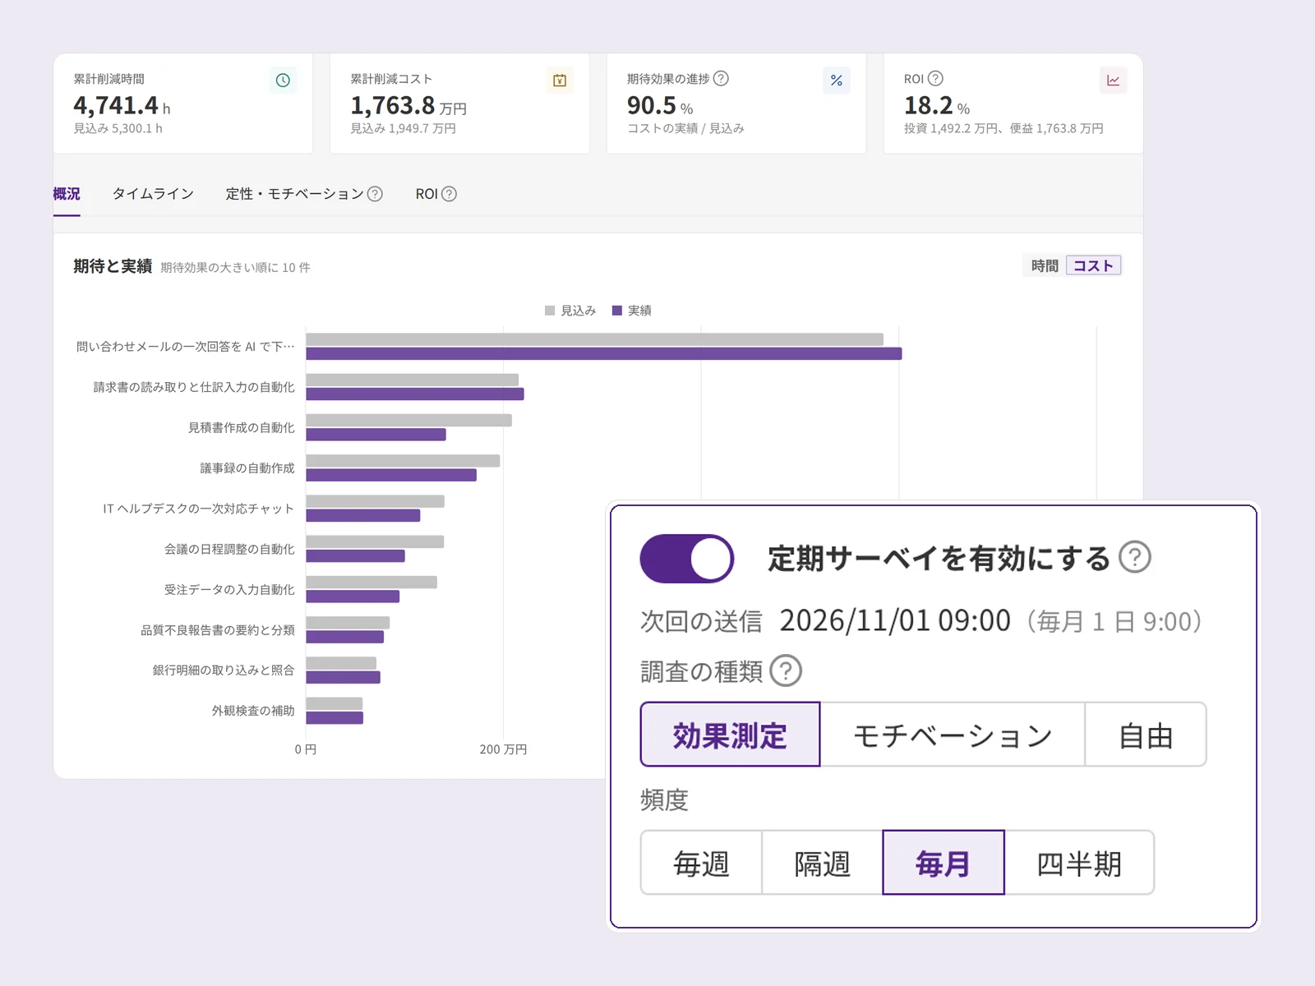The width and height of the screenshot is (1315, 986).
Task: Click the 18.2 % ROI value
Action: pyautogui.click(x=937, y=105)
